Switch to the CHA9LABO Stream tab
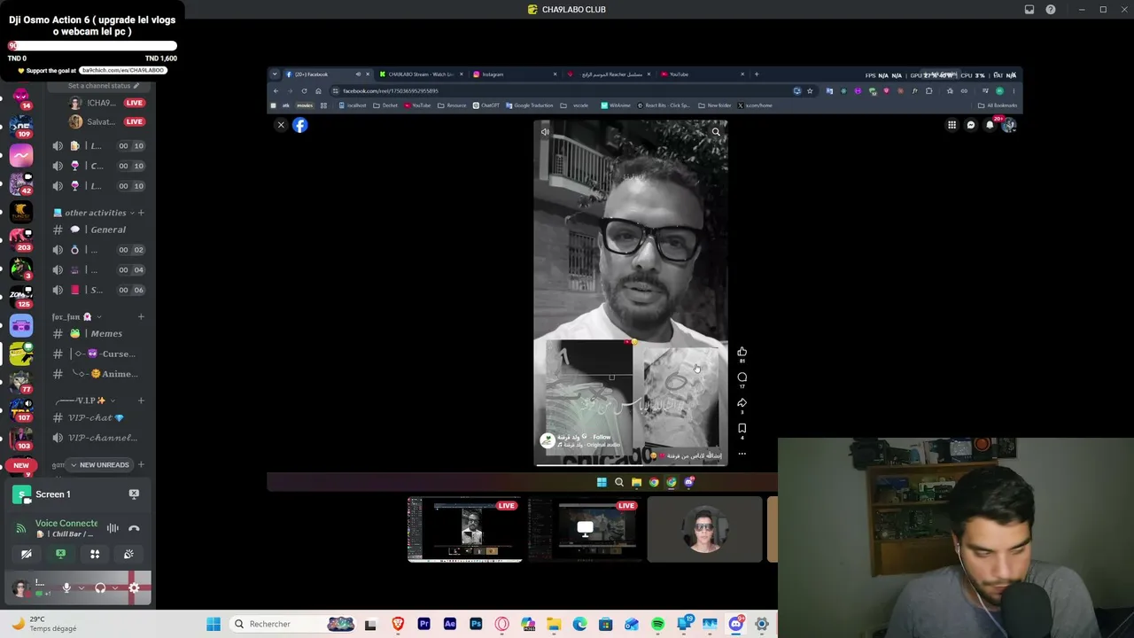The height and width of the screenshot is (638, 1134). click(421, 74)
